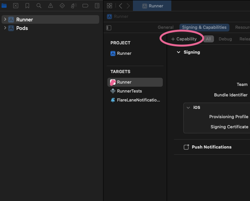
Task: Select Runner under PROJECT
Action: tap(121, 53)
